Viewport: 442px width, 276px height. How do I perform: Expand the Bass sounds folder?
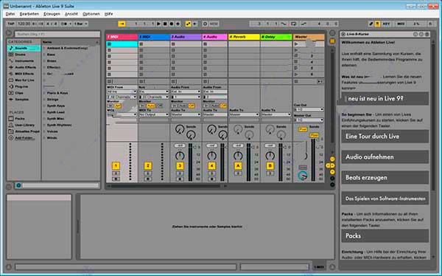(x=44, y=55)
